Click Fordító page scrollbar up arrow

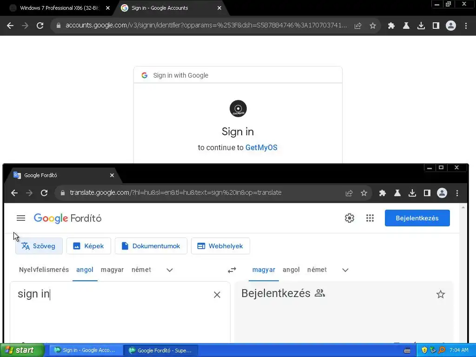pyautogui.click(x=463, y=207)
